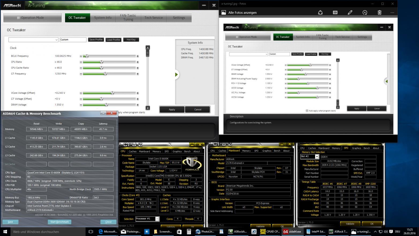
Task: Open the Windows Start menu
Action: pos(5,231)
